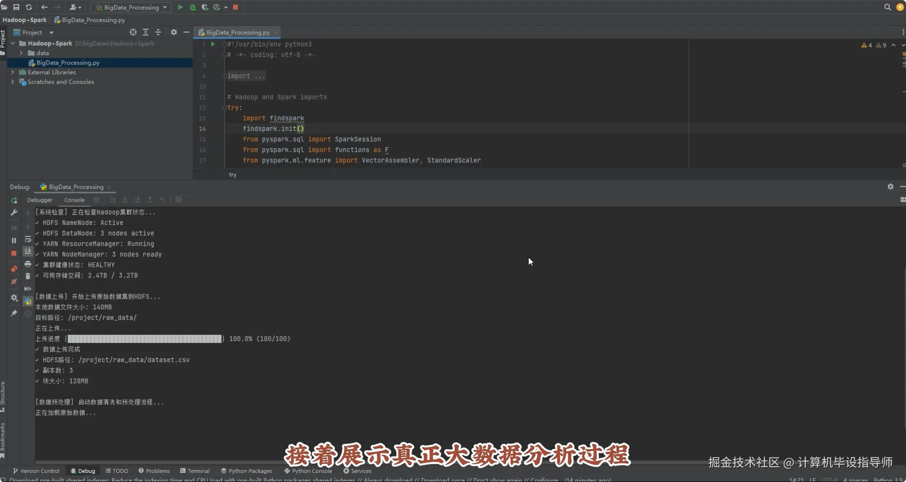Stop the debug process with red square

coord(14,253)
